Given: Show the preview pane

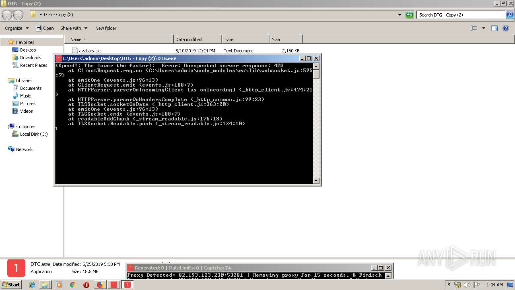Looking at the screenshot, I should [x=494, y=28].
